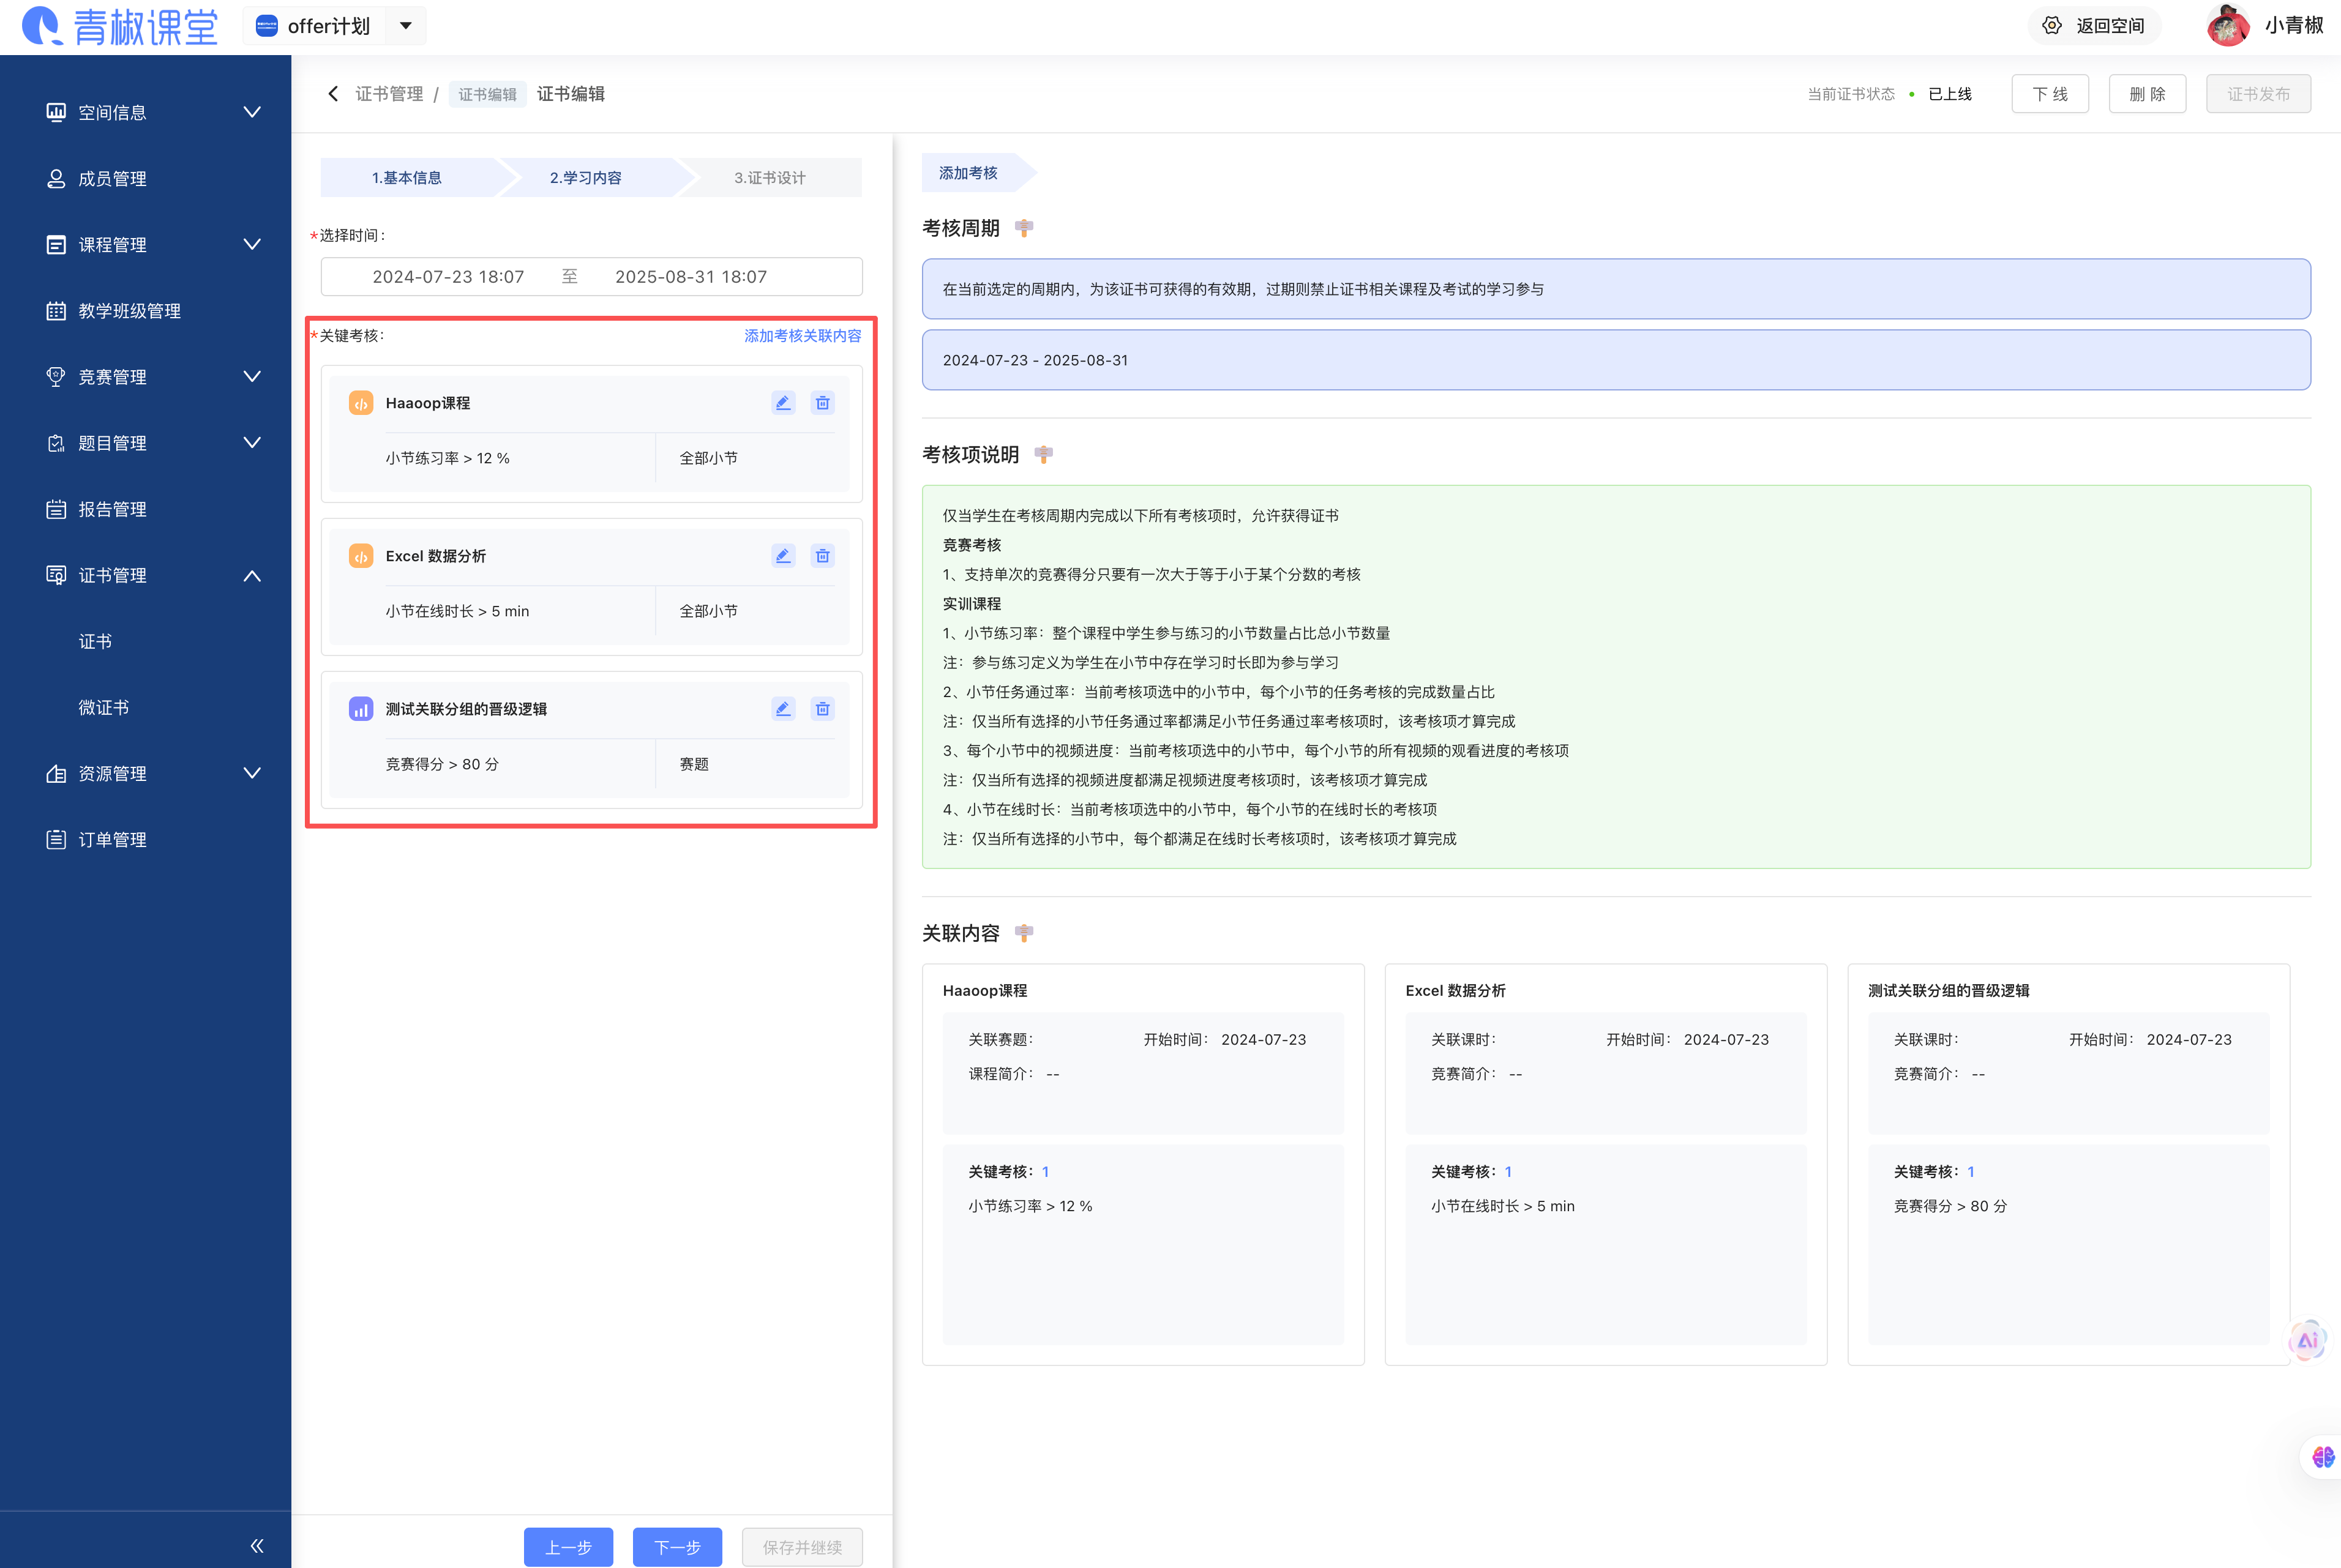Image resolution: width=2341 pixels, height=1568 pixels.
Task: Click the pin icon next to 考核周期
Action: (1023, 228)
